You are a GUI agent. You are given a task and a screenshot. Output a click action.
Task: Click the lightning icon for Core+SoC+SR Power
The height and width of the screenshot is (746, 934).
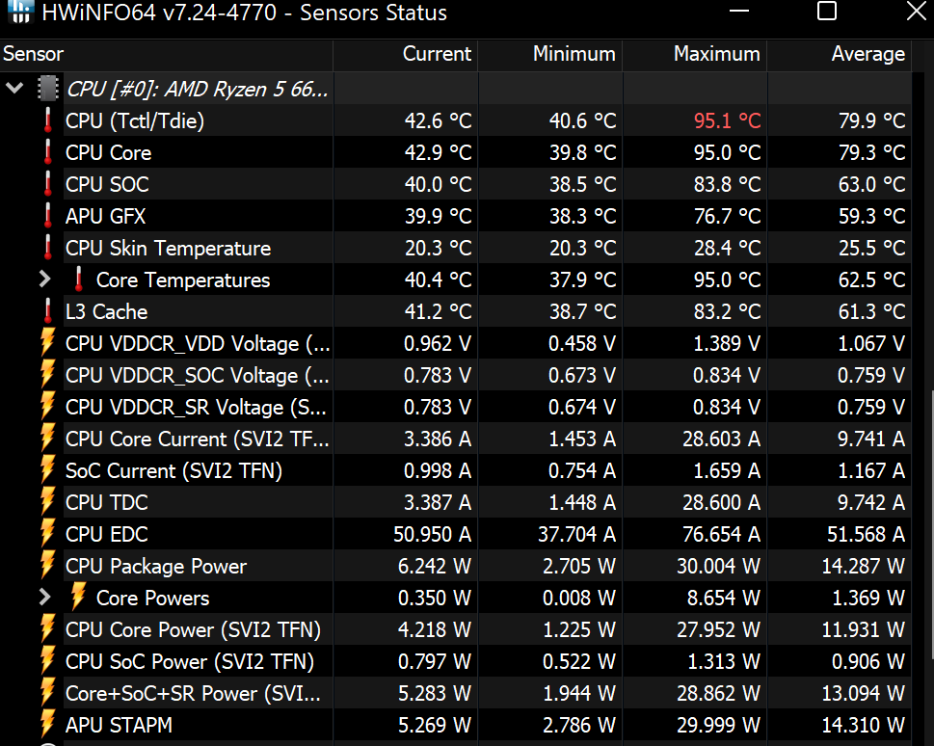tap(47, 693)
